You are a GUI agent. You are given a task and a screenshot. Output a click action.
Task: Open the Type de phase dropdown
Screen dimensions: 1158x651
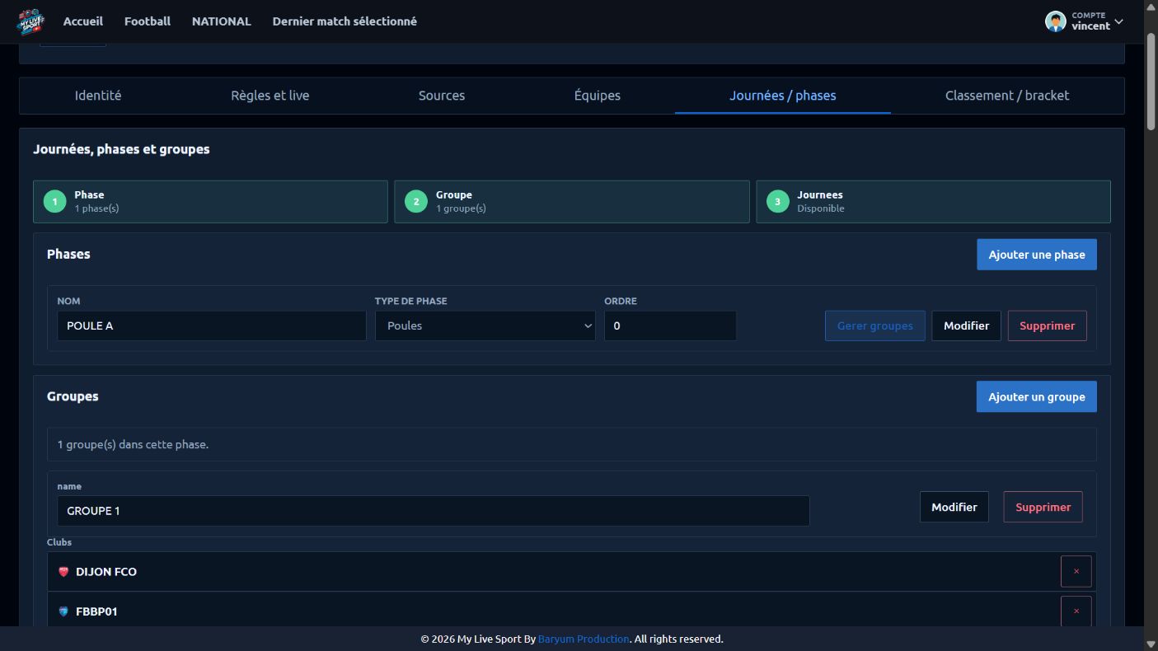(x=485, y=325)
